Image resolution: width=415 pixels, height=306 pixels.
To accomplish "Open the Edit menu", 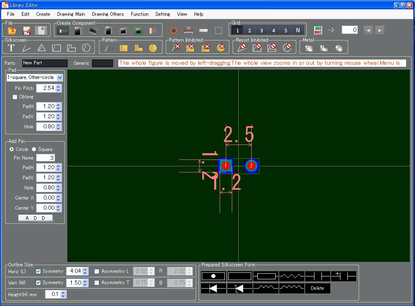I will pyautogui.click(x=25, y=14).
